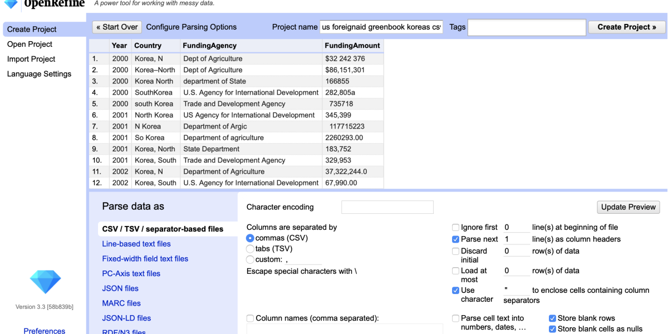Click the cell '67,990.00'
Screen dimensions: 668x334
(x=352, y=183)
